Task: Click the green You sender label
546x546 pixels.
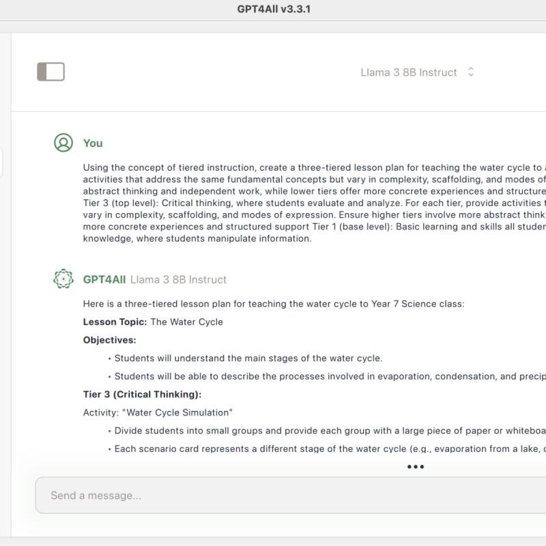Action: coord(93,143)
